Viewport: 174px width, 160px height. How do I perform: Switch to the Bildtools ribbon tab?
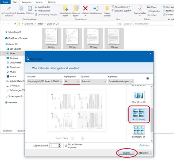pos(51,2)
